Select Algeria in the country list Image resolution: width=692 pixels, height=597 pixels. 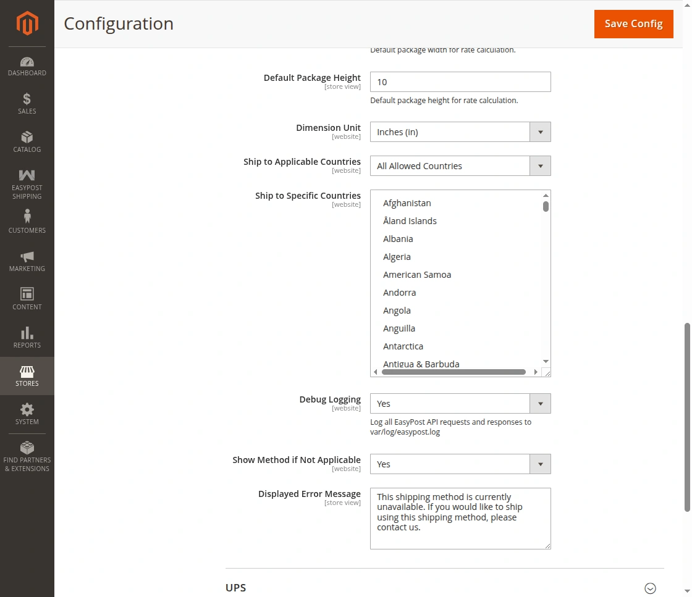pyautogui.click(x=397, y=257)
